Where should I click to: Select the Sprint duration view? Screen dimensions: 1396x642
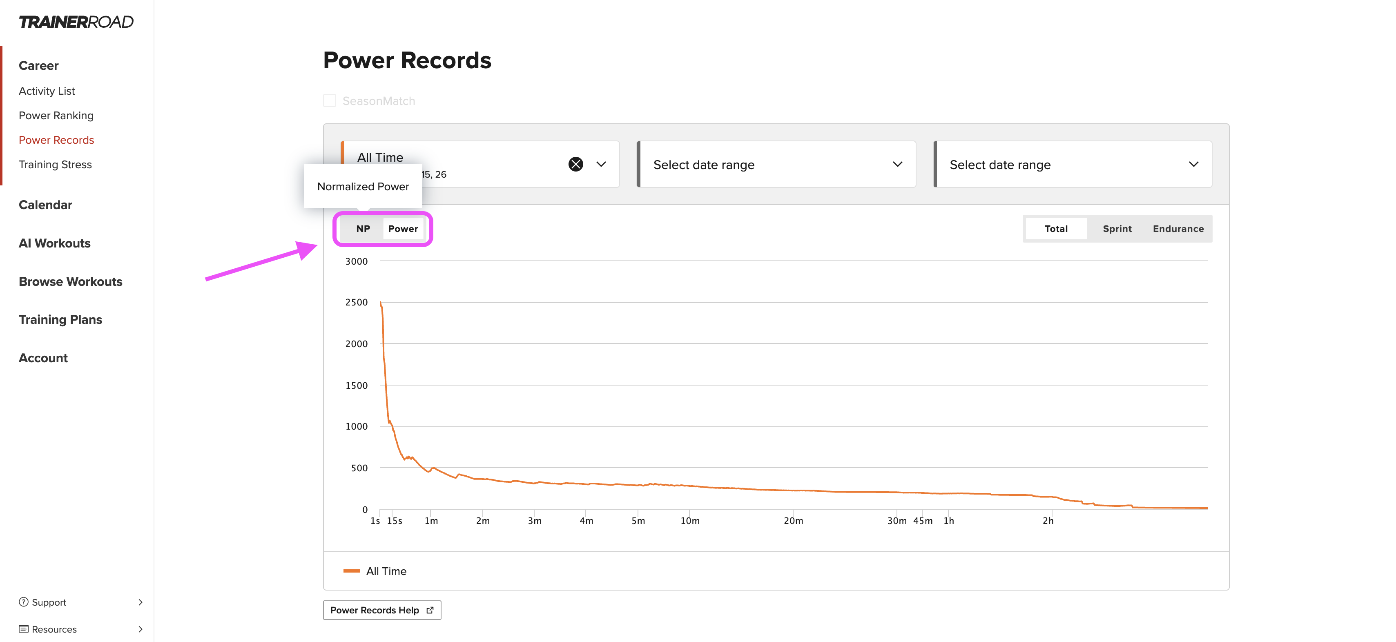tap(1117, 229)
